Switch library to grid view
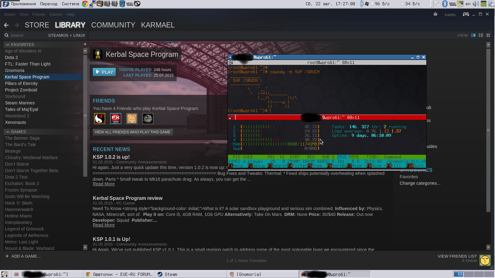This screenshot has width=495, height=278. (x=488, y=35)
